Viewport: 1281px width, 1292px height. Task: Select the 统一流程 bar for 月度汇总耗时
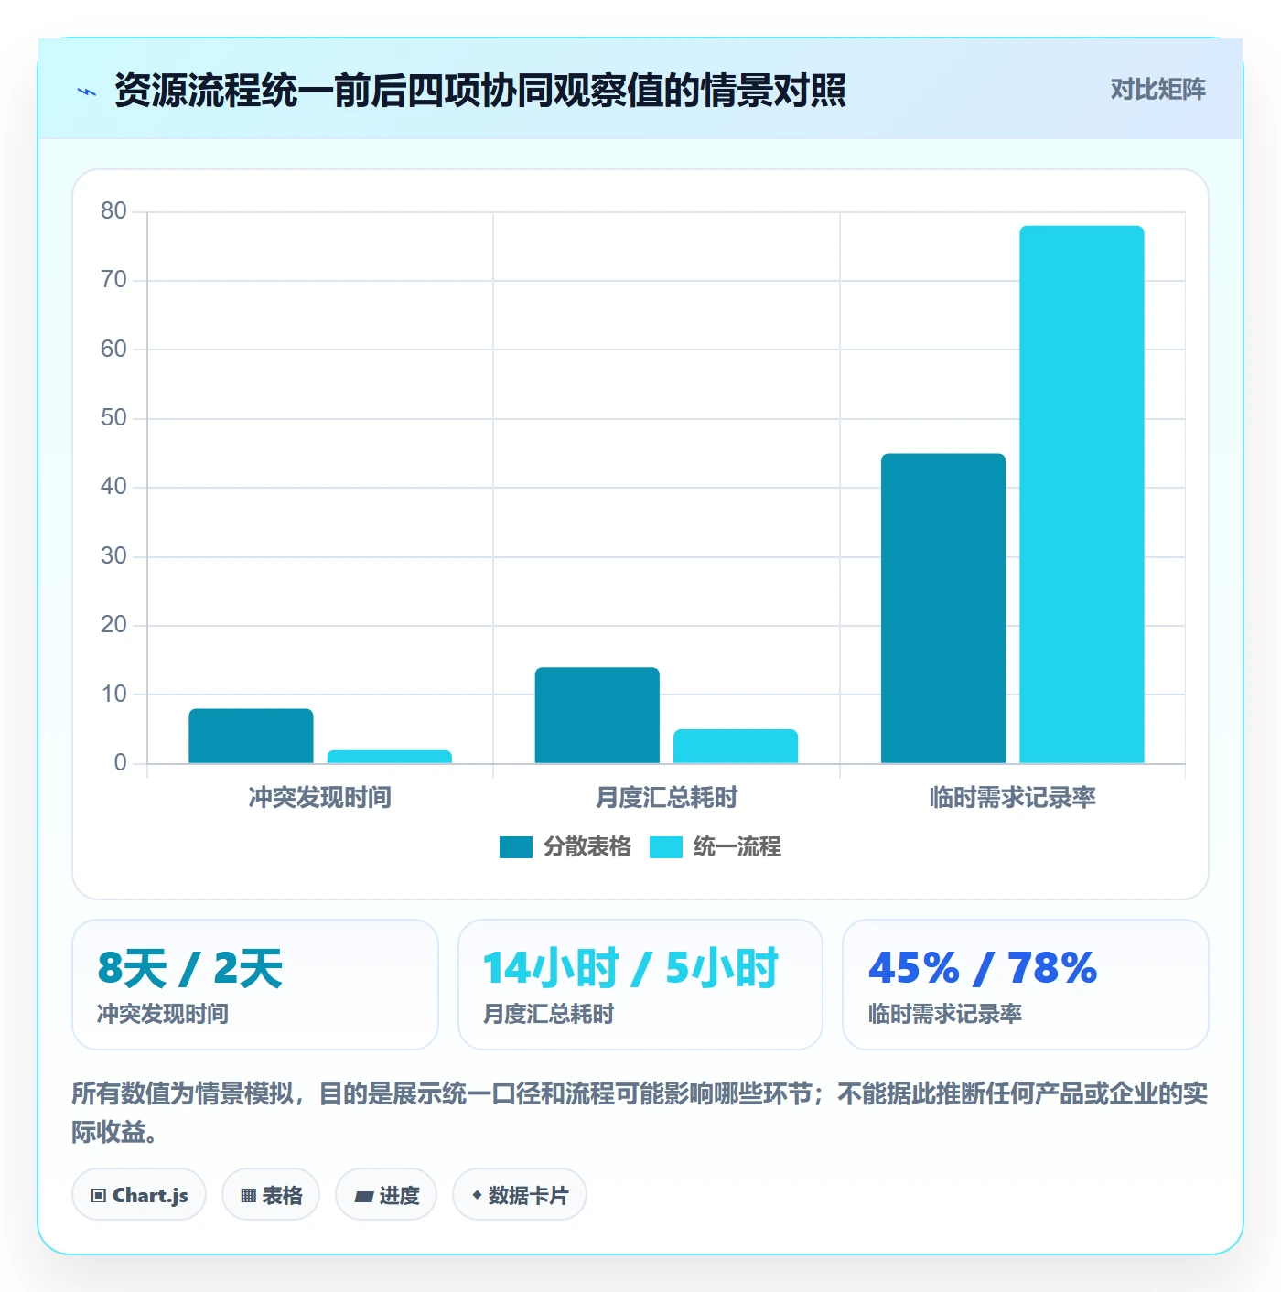pyautogui.click(x=736, y=746)
